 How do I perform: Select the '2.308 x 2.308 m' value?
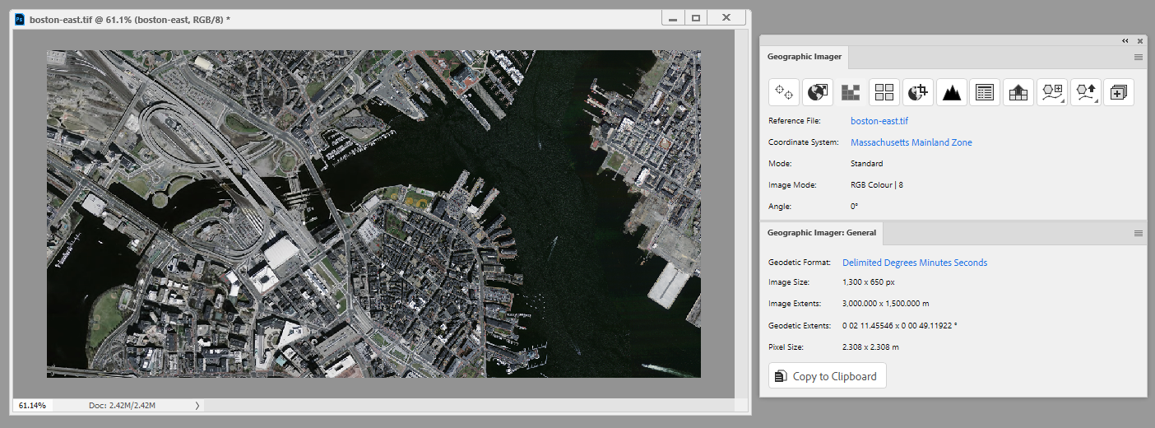[870, 347]
